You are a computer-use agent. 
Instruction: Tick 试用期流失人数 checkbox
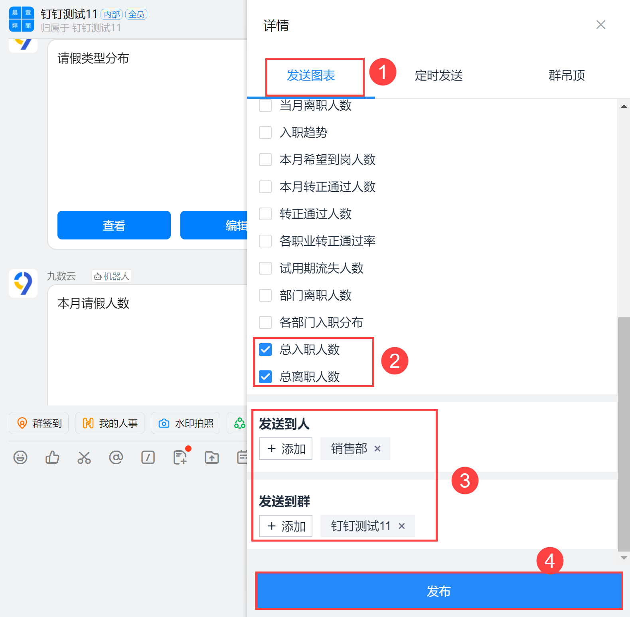265,268
